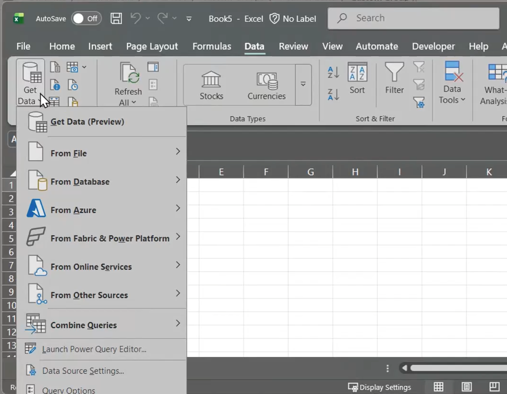Screen dimensions: 507x394
Task: Open the Stocks data type
Action: click(x=211, y=85)
